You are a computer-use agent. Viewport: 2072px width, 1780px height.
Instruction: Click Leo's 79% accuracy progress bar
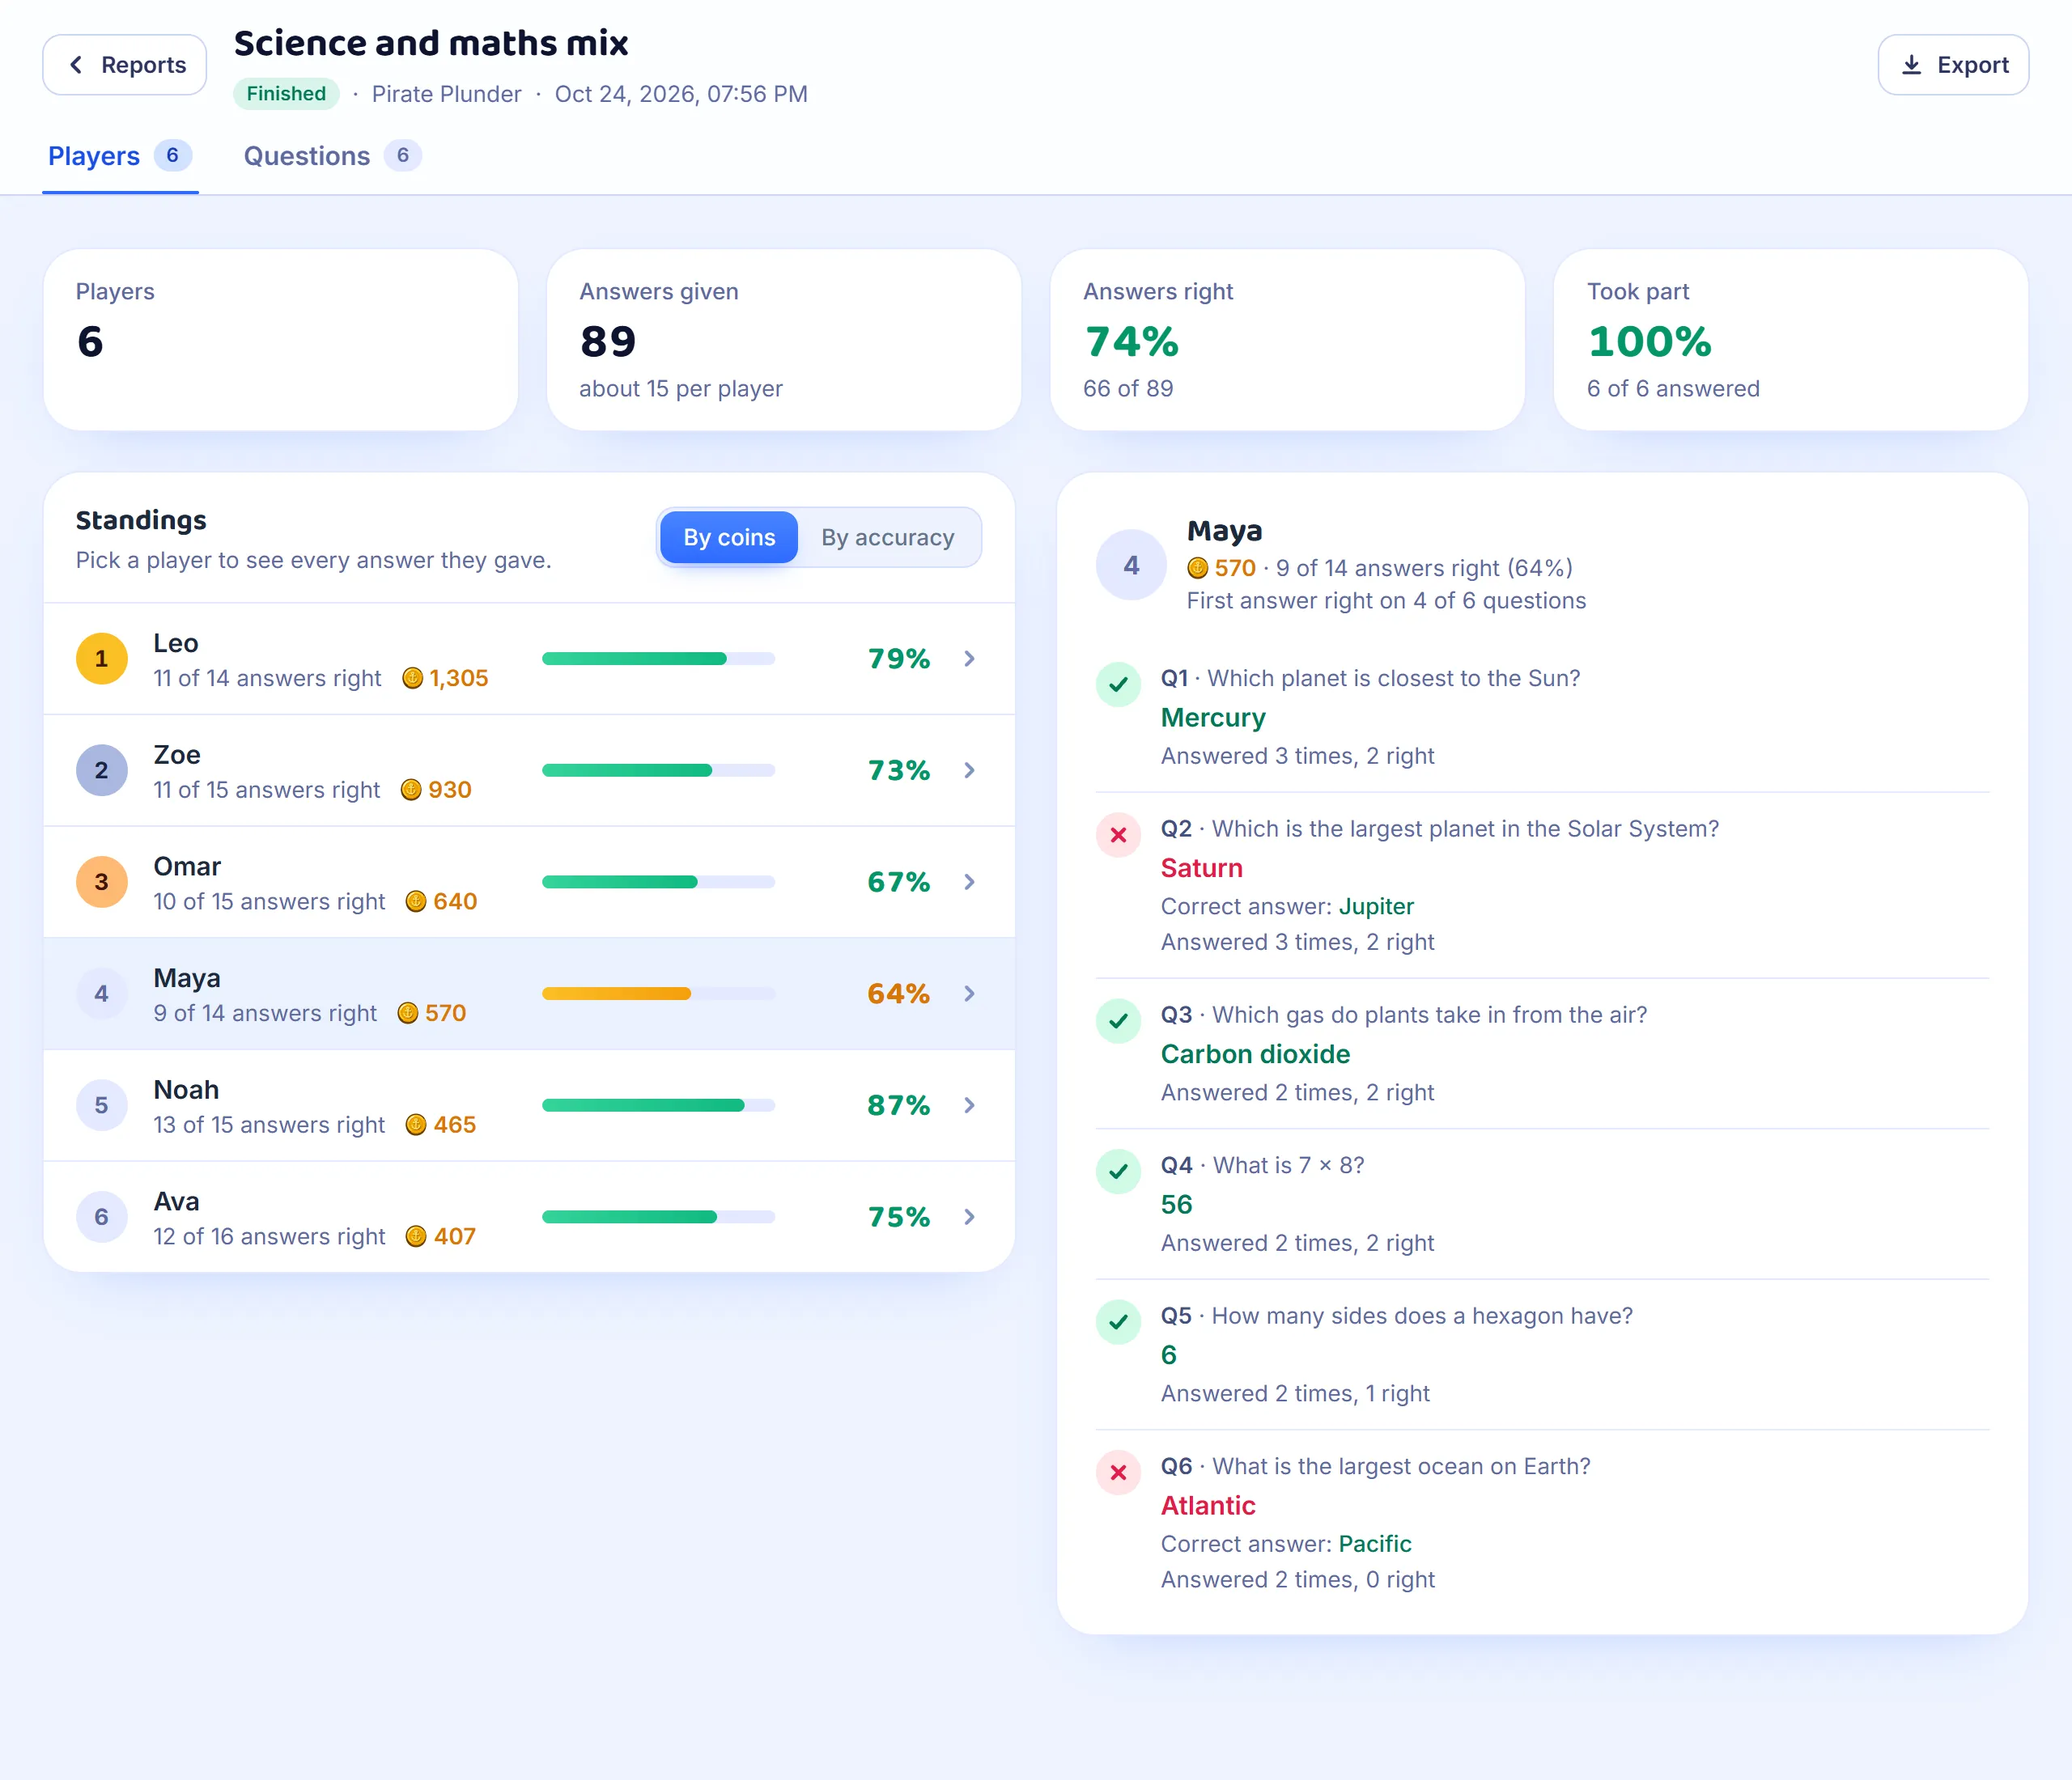click(658, 659)
